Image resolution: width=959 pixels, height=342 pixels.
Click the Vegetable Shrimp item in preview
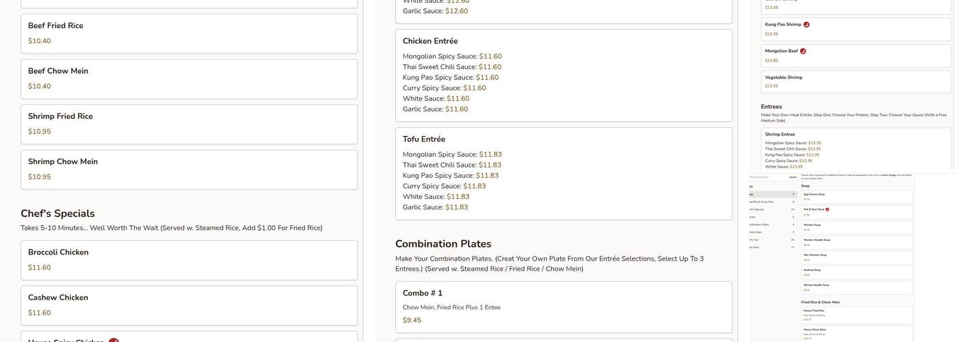pyautogui.click(x=856, y=81)
